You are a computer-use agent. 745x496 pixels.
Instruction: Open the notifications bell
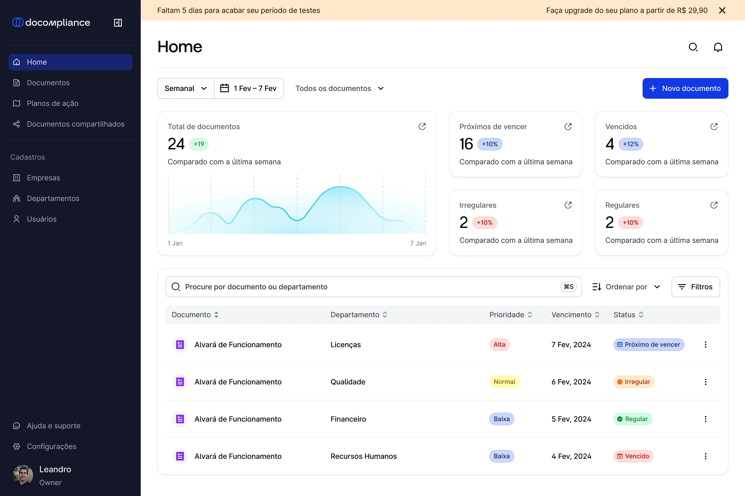point(718,47)
